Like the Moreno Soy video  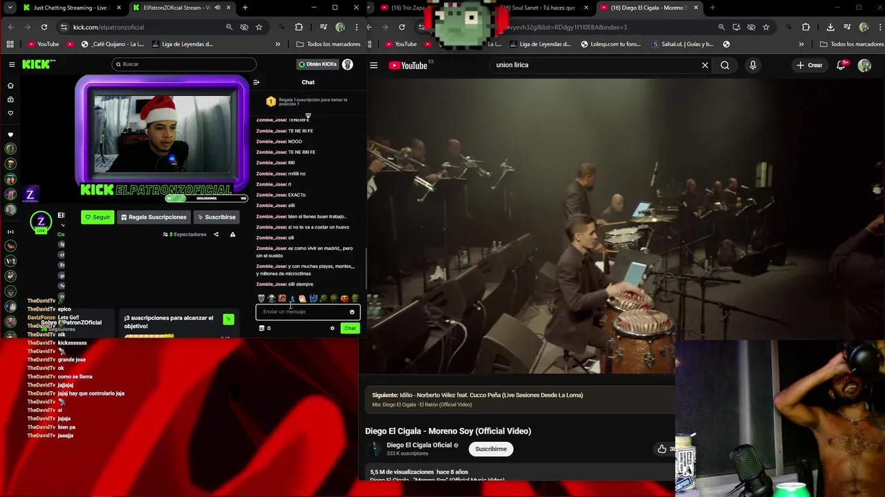(662, 449)
